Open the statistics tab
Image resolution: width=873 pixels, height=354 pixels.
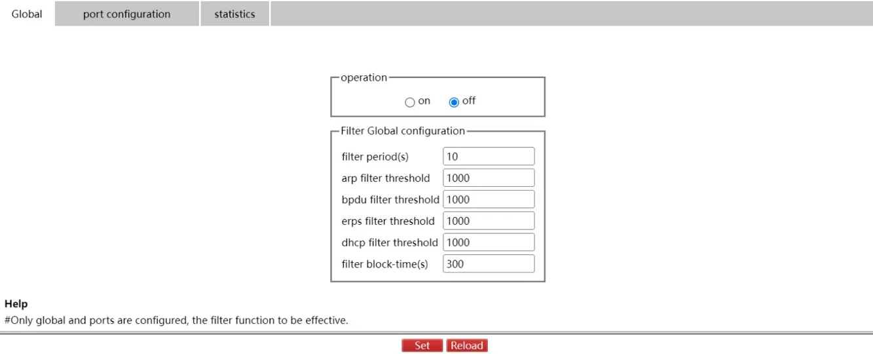point(234,14)
